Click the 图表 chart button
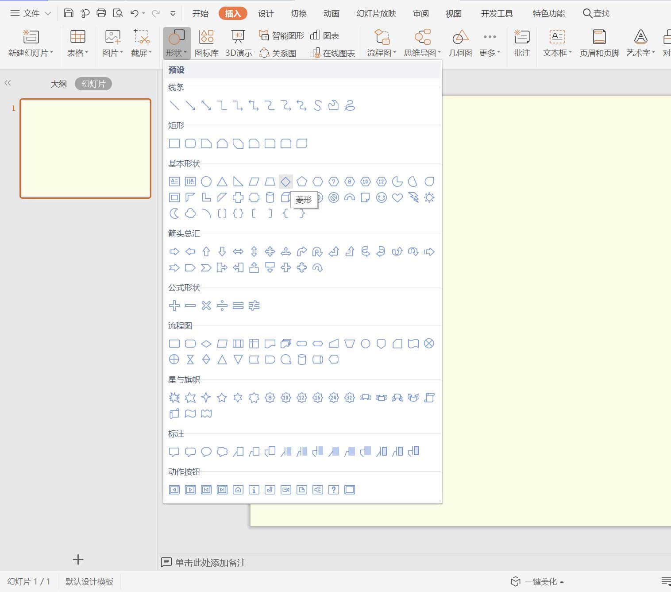 tap(325, 35)
